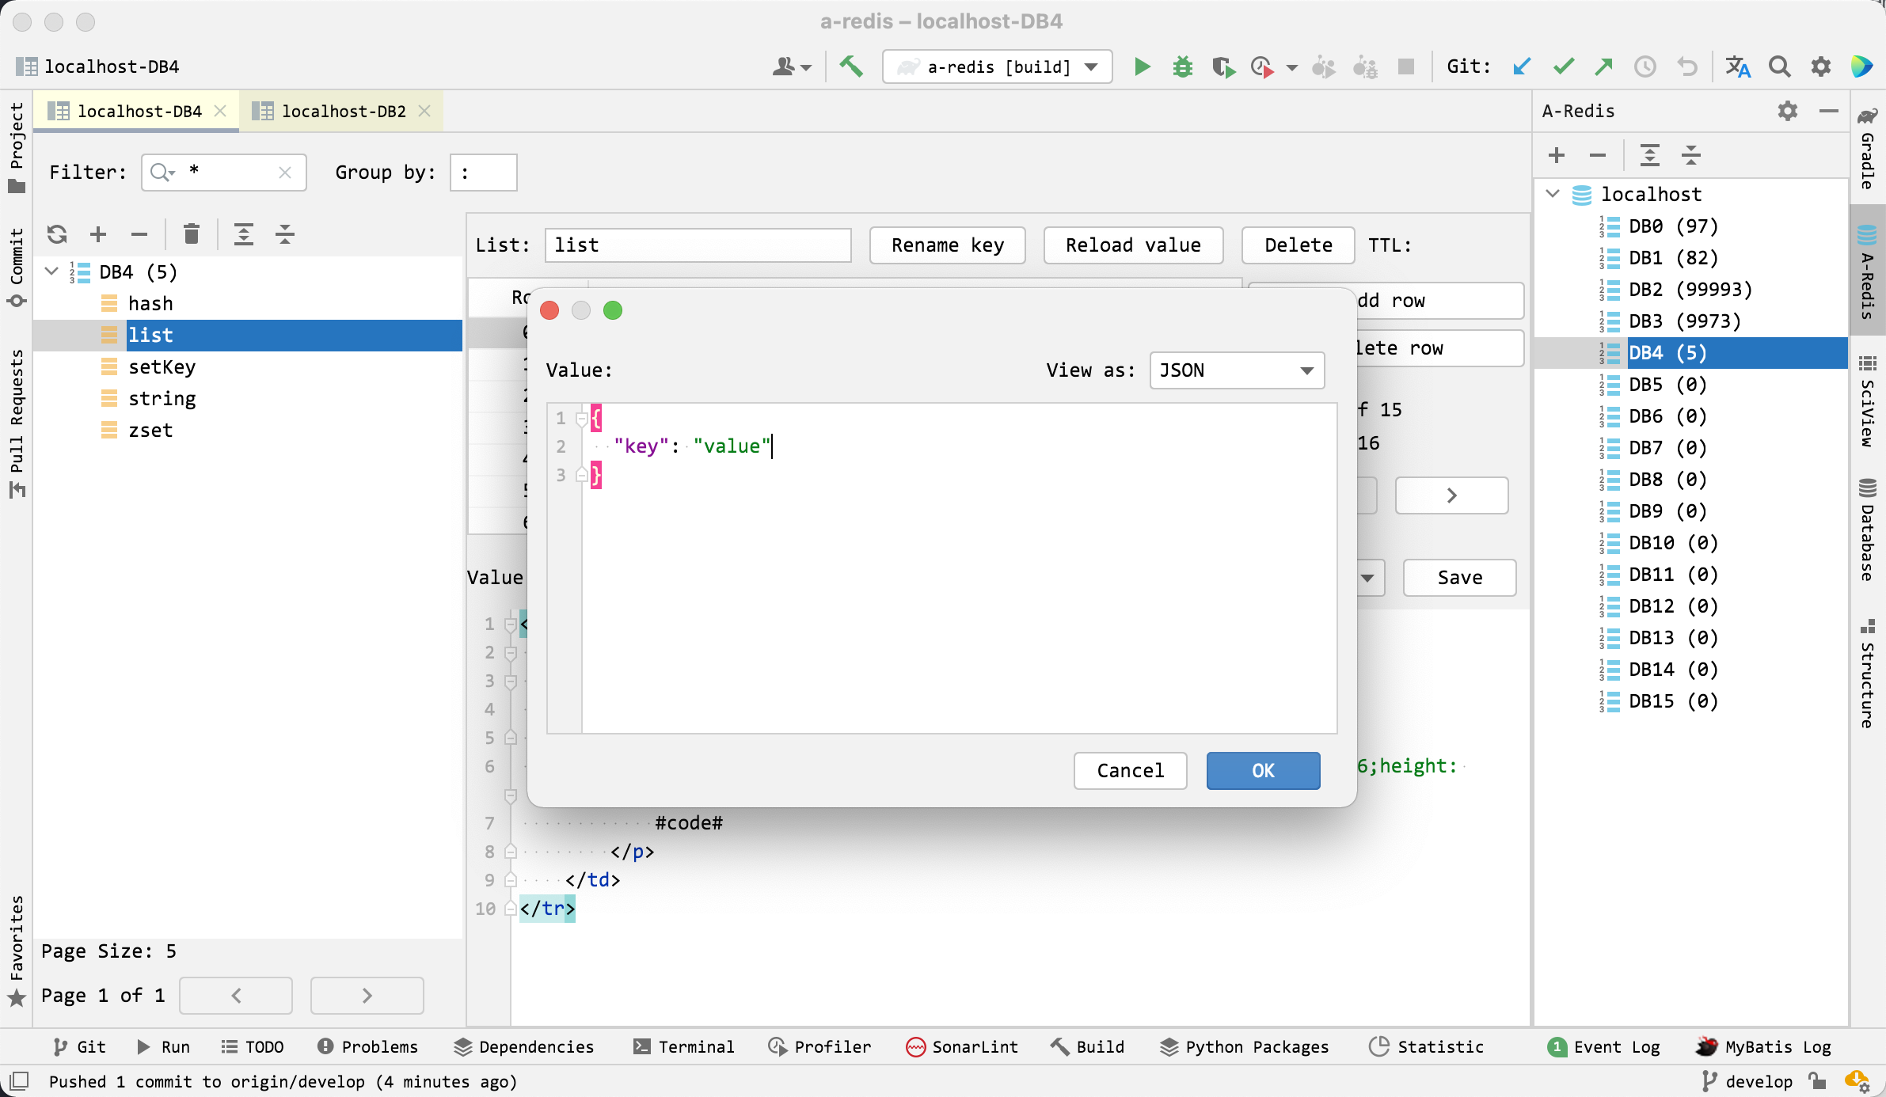This screenshot has height=1097, width=1886.
Task: Click the Build hammer icon in toolbar
Action: tap(851, 67)
